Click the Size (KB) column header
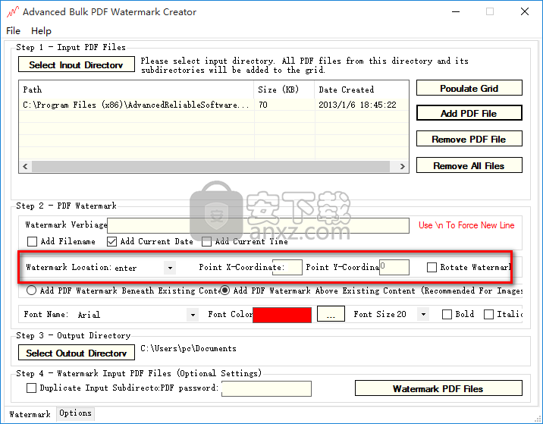The image size is (543, 424). pos(284,90)
